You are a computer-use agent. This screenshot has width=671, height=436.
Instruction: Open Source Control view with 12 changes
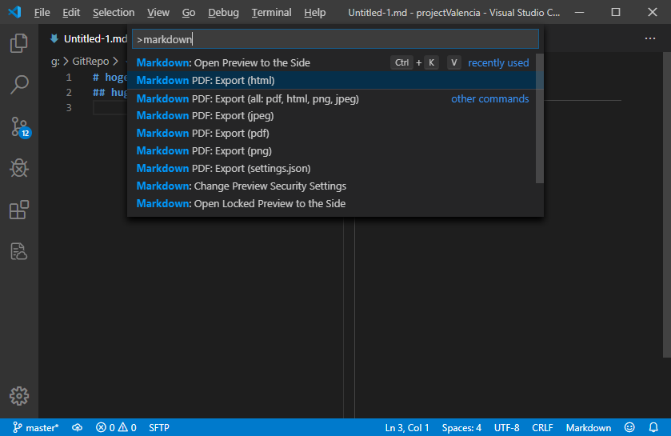pos(20,127)
